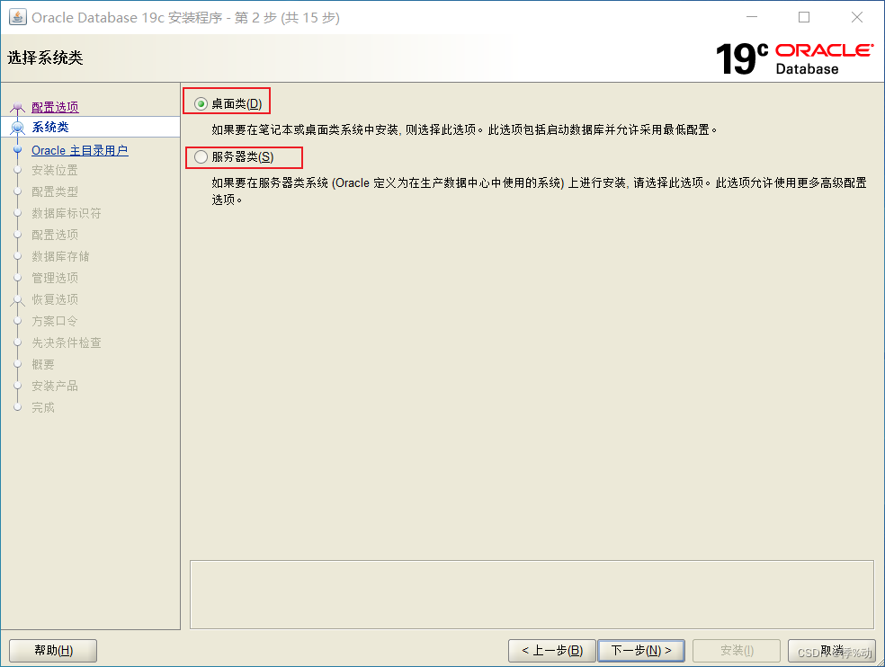The height and width of the screenshot is (667, 885).
Task: Click the 管理选项 step
Action: pyautogui.click(x=55, y=278)
